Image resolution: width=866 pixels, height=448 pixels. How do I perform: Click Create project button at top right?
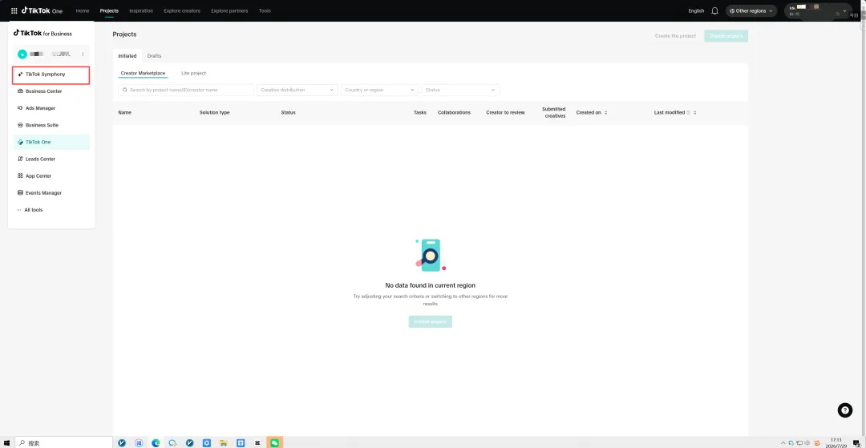click(x=726, y=36)
